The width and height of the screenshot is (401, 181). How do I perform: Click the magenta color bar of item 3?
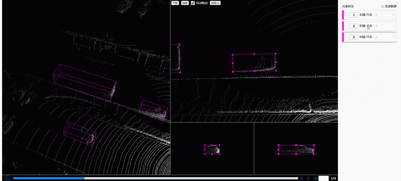343,37
